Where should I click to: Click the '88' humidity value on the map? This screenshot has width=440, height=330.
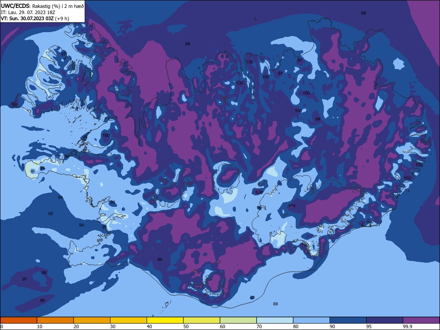pyautogui.click(x=275, y=304)
